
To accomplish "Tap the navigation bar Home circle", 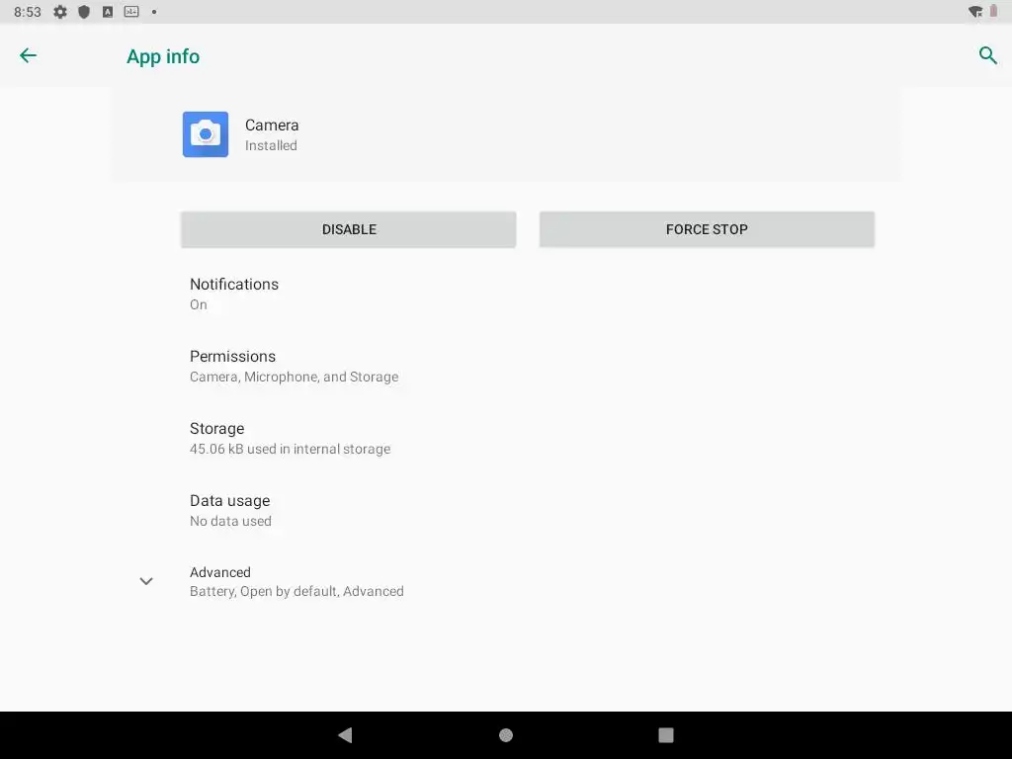I will click(506, 735).
